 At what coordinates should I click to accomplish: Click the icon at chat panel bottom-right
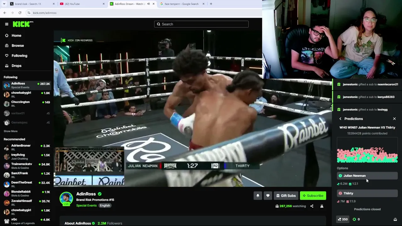(x=395, y=219)
